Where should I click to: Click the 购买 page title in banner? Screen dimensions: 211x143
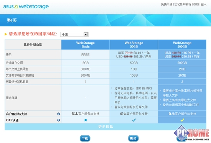tap(12, 20)
